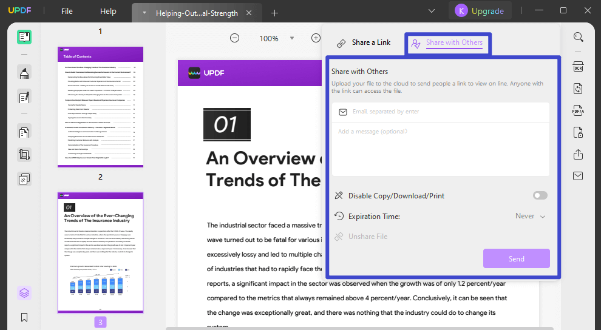Expand the chevron next to Upgrade
The image size is (601, 330).
pyautogui.click(x=432, y=11)
